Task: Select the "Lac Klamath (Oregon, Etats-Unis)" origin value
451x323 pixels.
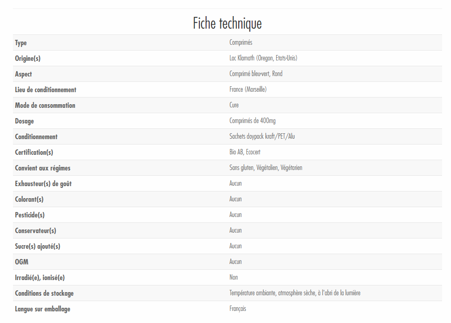Action: pos(263,58)
